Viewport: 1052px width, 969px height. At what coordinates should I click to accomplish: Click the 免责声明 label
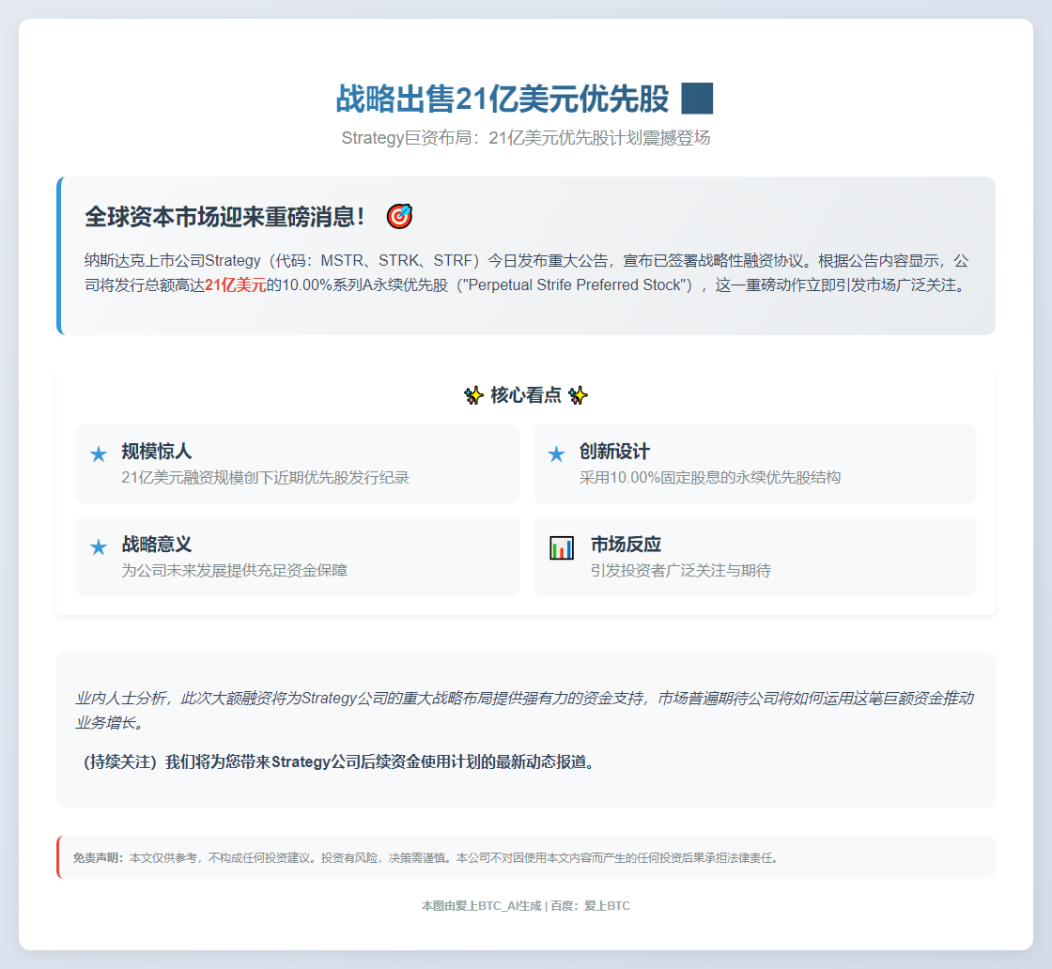[99, 857]
